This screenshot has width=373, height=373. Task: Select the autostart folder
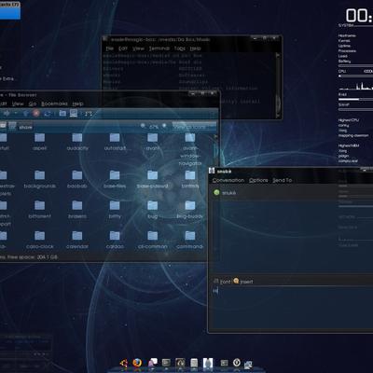point(115,142)
